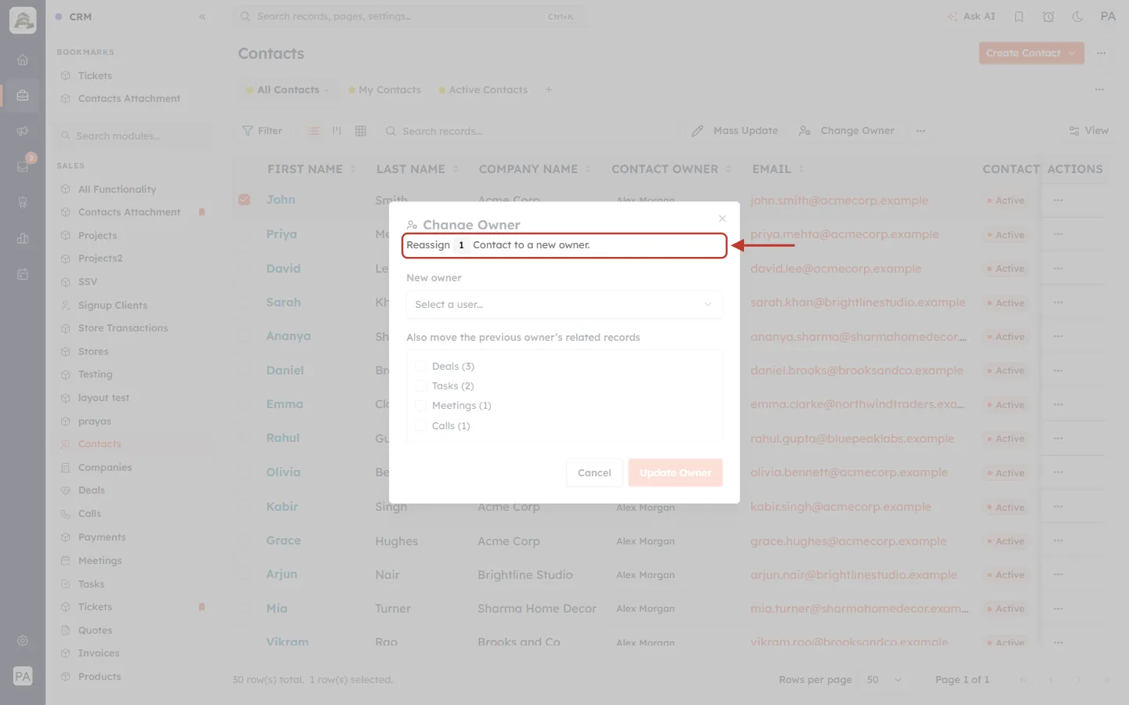
Task: Open the All Contacts tab dropdown
Action: click(327, 90)
